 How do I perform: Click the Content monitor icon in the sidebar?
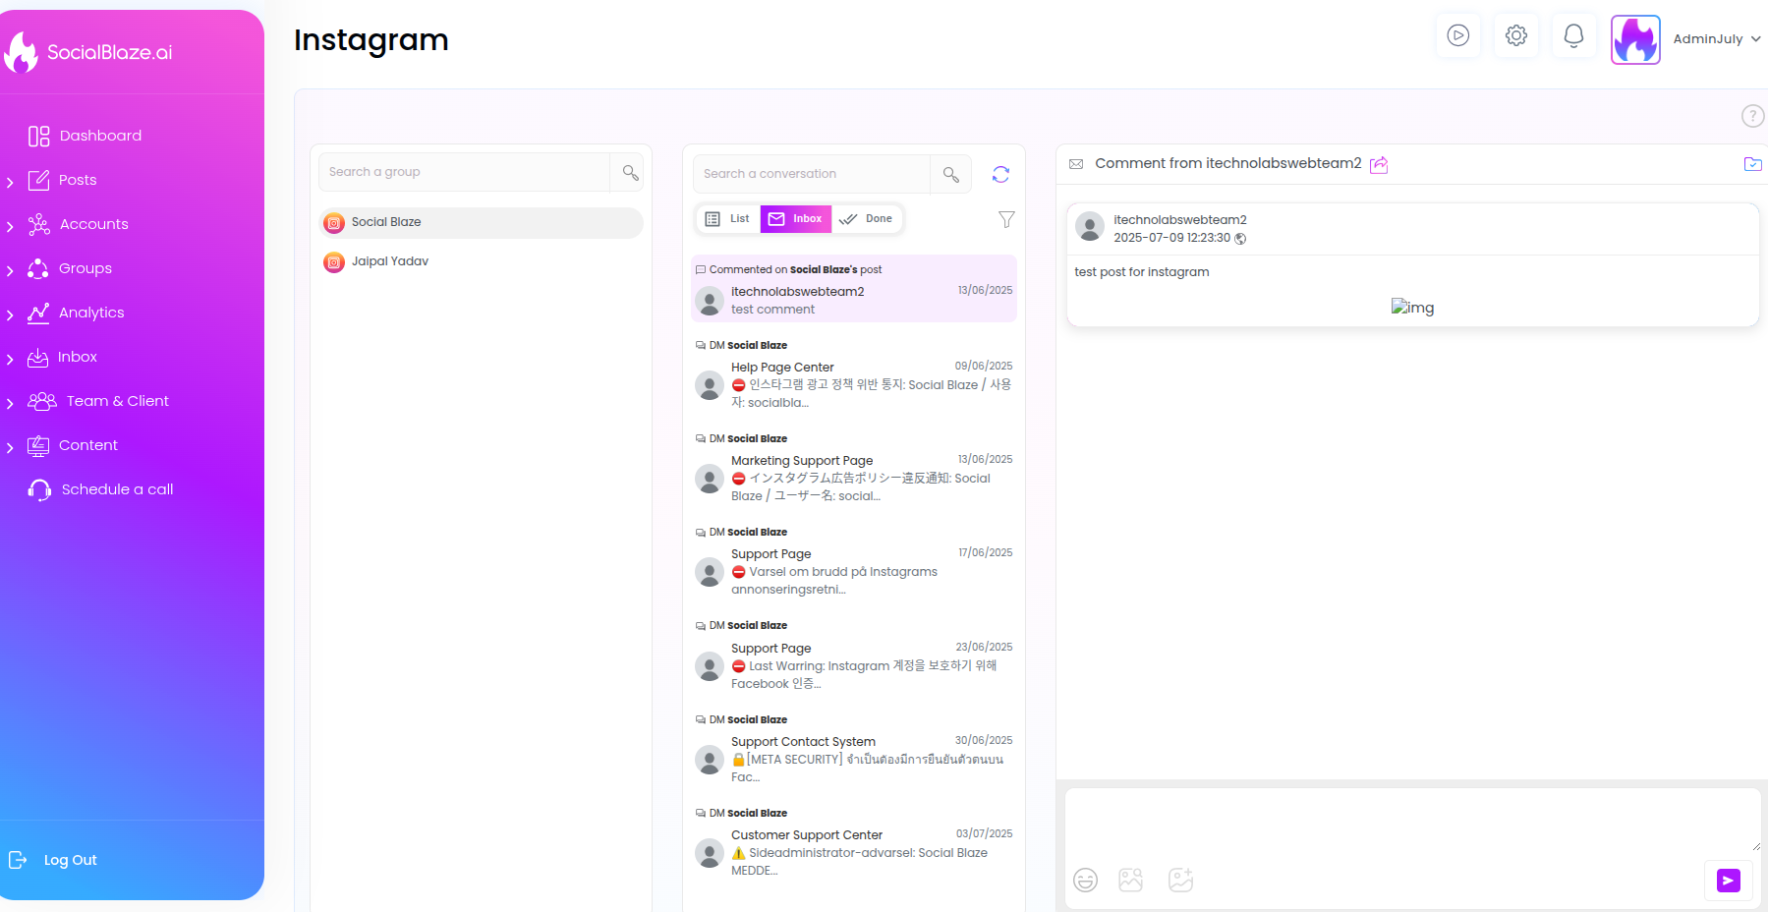click(37, 446)
